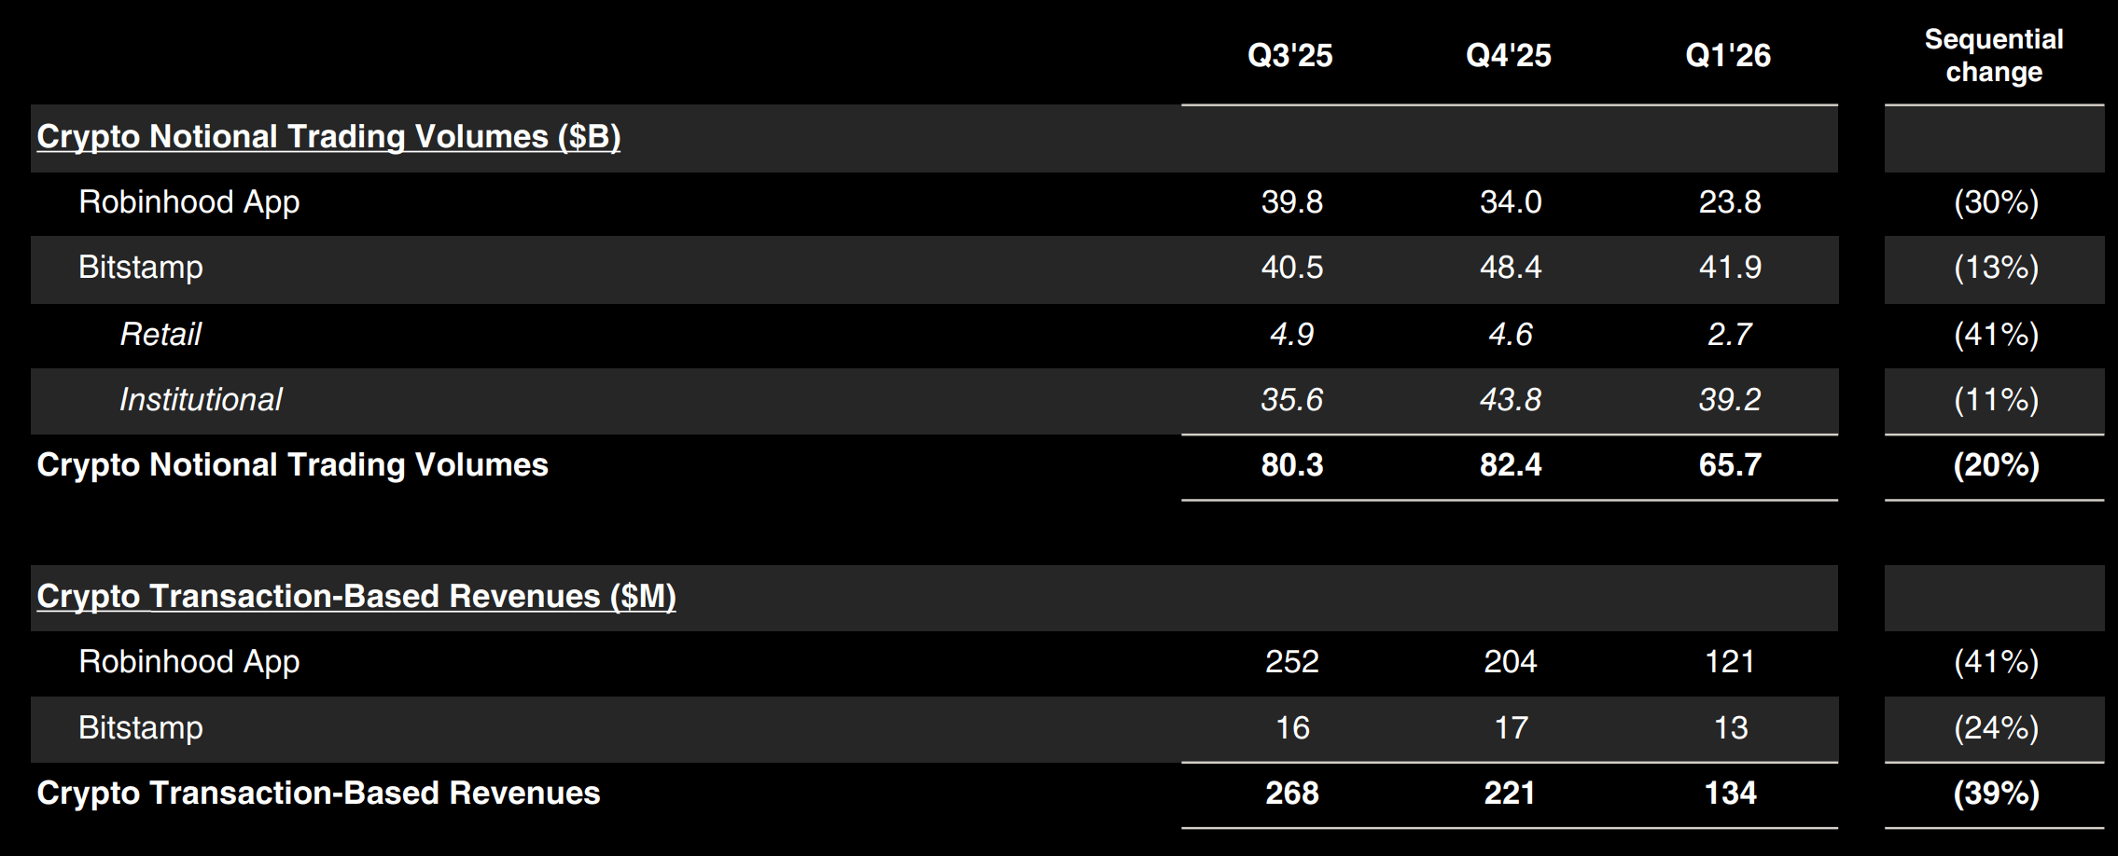Click the Q4'25 column header
Image resolution: width=2118 pixels, height=856 pixels.
pyautogui.click(x=1509, y=56)
